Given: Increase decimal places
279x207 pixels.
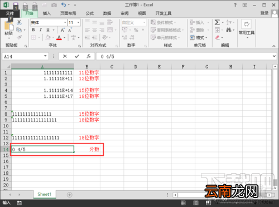Looking at the screenshot, I should 124,37.
